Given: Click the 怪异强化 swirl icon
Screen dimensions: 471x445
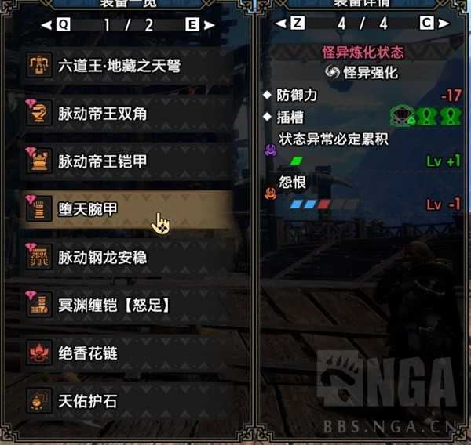Looking at the screenshot, I should click(x=332, y=72).
